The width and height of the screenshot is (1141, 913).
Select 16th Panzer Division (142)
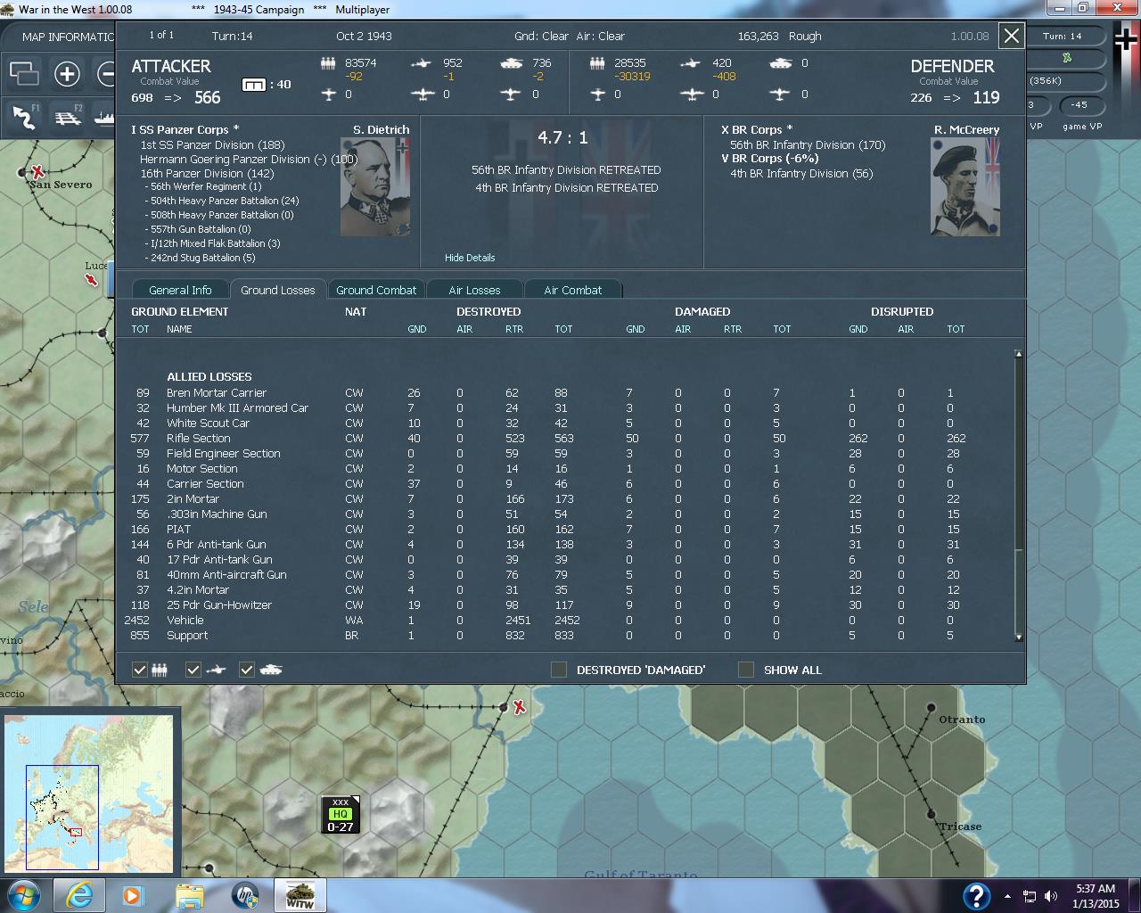tap(207, 173)
